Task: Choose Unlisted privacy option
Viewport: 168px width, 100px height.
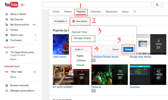Action: coord(81,61)
